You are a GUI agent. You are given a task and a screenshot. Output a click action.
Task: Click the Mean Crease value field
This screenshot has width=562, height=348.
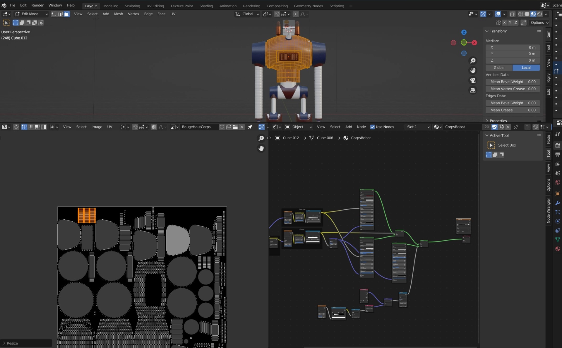513,110
